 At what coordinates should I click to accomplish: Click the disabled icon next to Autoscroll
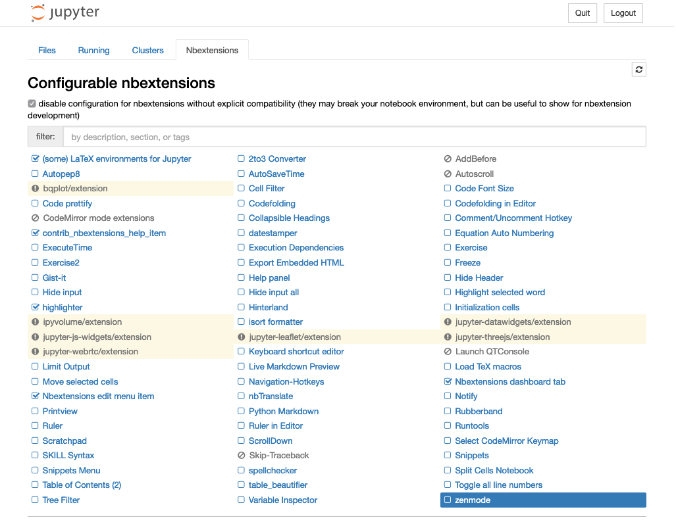coord(448,174)
